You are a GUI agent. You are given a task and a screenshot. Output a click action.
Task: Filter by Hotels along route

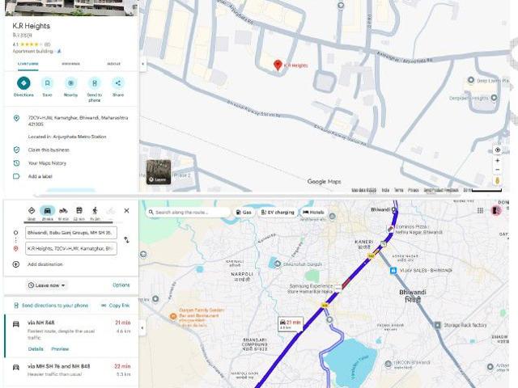click(313, 212)
